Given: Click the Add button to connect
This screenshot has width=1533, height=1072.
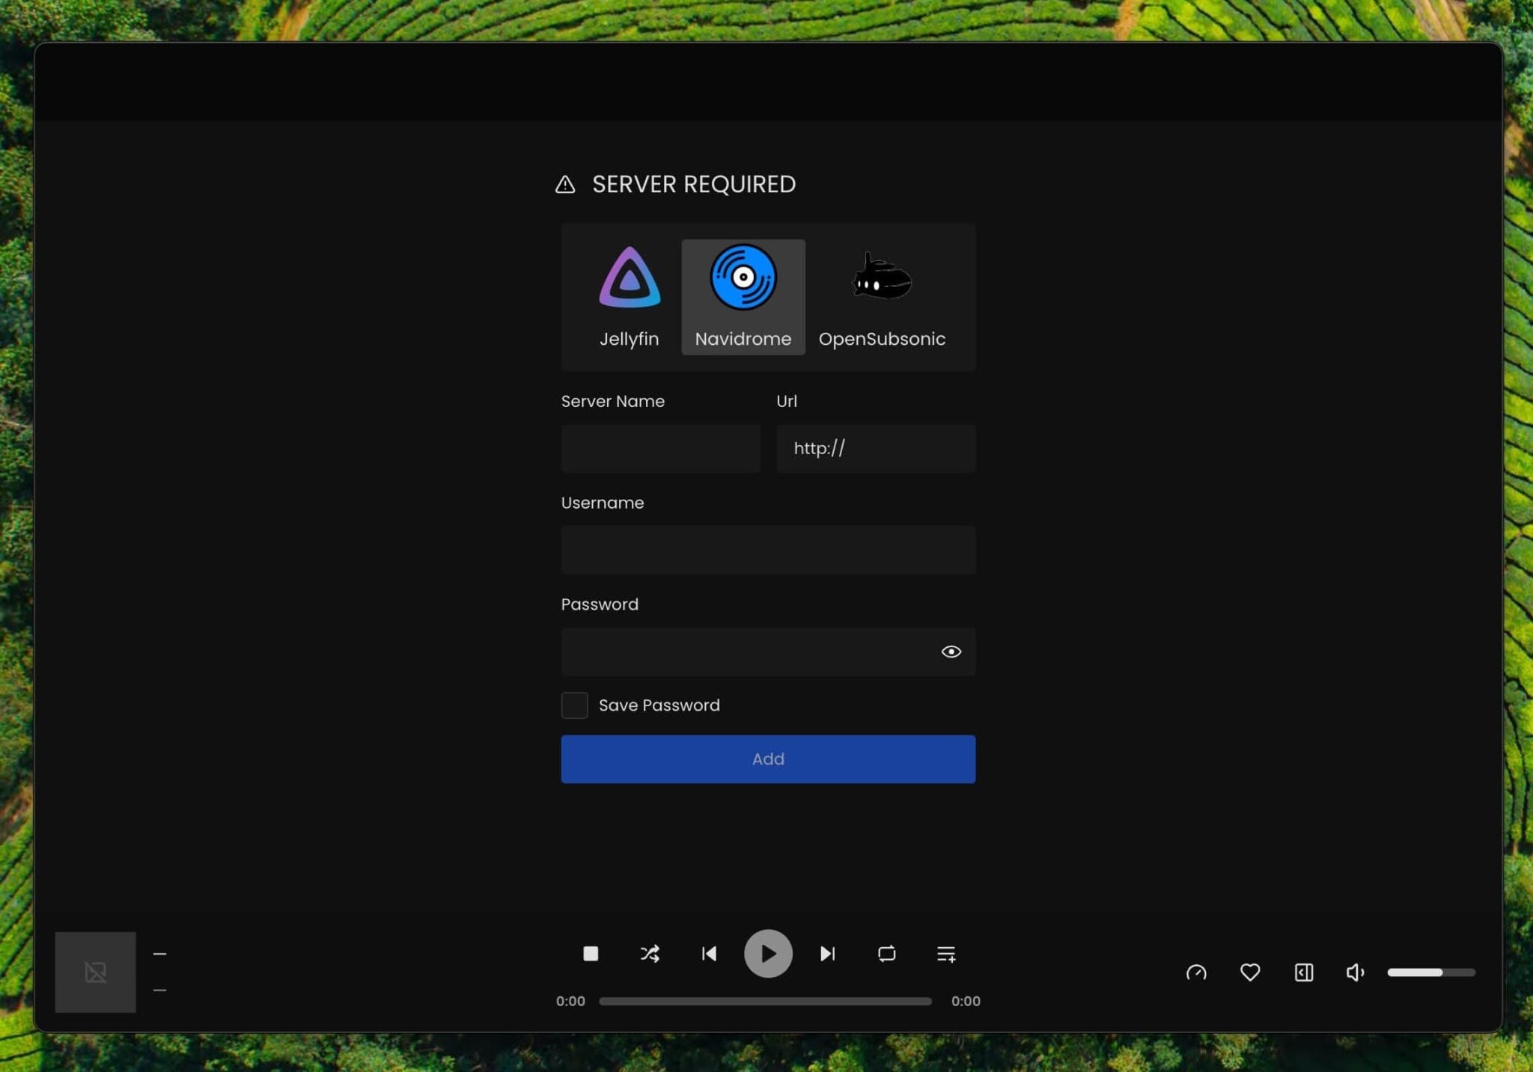Looking at the screenshot, I should click(767, 759).
